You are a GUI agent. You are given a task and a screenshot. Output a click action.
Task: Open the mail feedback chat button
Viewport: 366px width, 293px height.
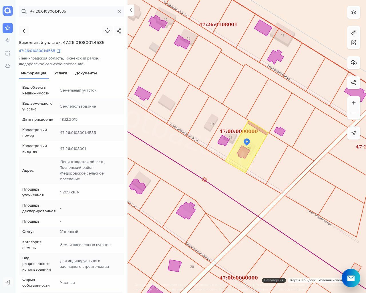pyautogui.click(x=351, y=278)
